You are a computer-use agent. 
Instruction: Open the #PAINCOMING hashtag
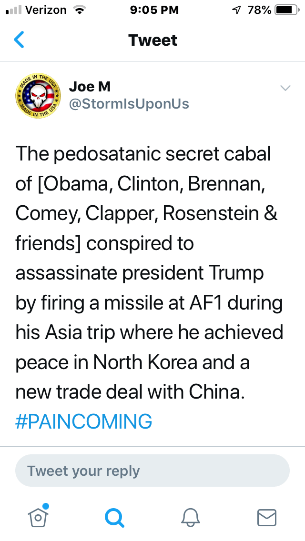click(84, 421)
